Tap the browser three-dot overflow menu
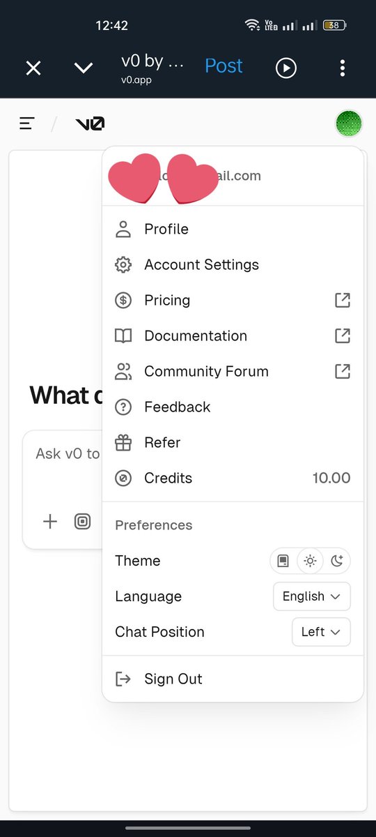This screenshot has width=376, height=837. (342, 68)
